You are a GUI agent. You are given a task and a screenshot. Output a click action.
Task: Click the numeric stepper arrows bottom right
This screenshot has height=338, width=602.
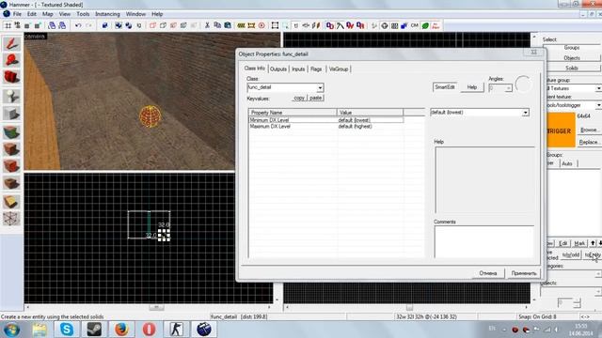(577, 302)
